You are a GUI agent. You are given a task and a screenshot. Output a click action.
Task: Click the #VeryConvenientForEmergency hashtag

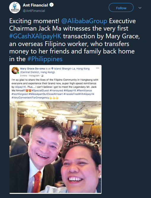pyautogui.click(x=30, y=98)
